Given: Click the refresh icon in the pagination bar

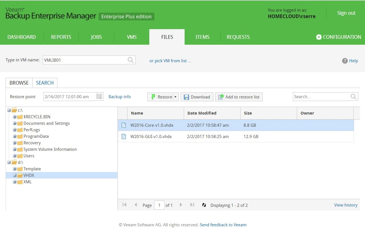Looking at the screenshot, I should click(204, 205).
